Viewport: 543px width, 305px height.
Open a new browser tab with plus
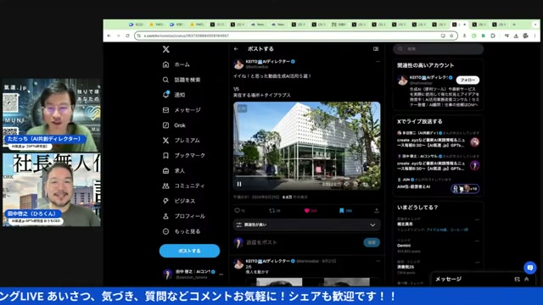[x=514, y=25]
